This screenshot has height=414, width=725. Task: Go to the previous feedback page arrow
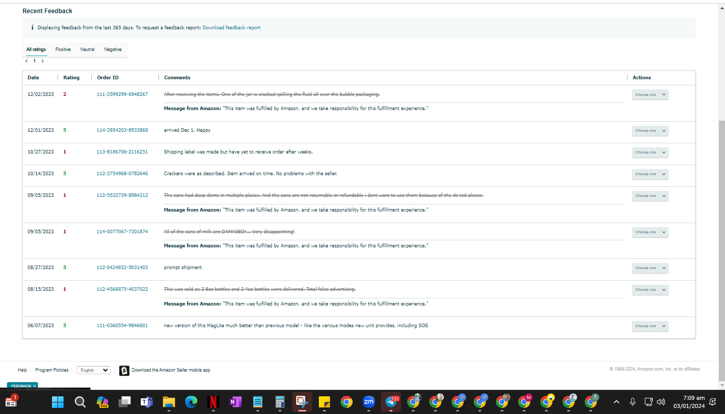27,61
